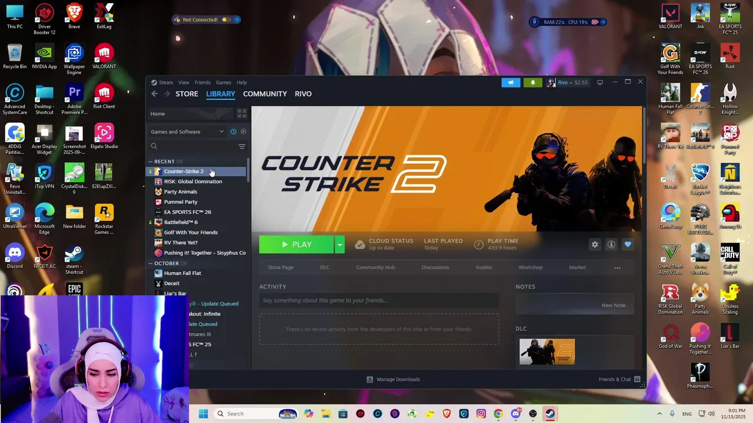Click the Friends & Chat icon

point(637,380)
